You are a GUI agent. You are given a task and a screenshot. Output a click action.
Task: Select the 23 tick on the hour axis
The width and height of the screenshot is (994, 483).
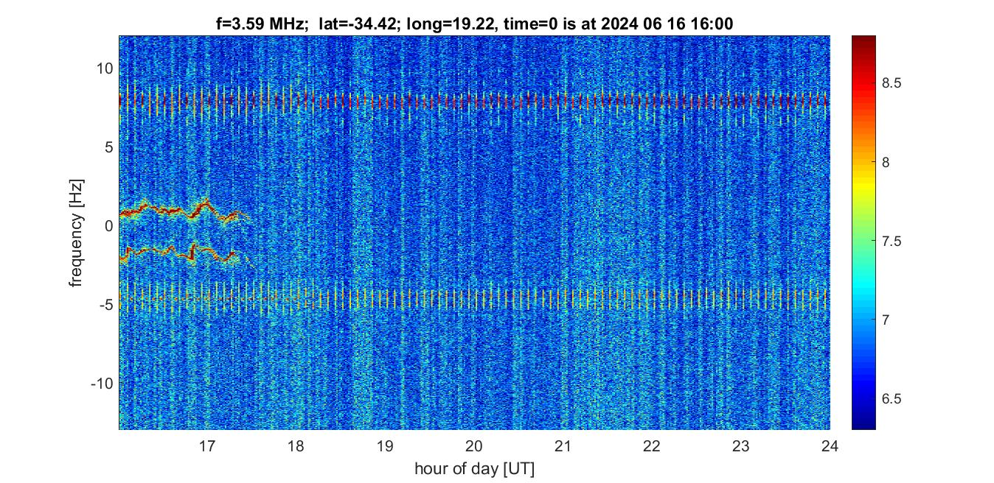(x=740, y=445)
